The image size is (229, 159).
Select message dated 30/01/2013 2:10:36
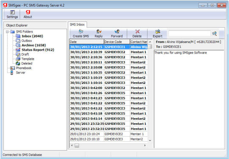click(x=109, y=57)
